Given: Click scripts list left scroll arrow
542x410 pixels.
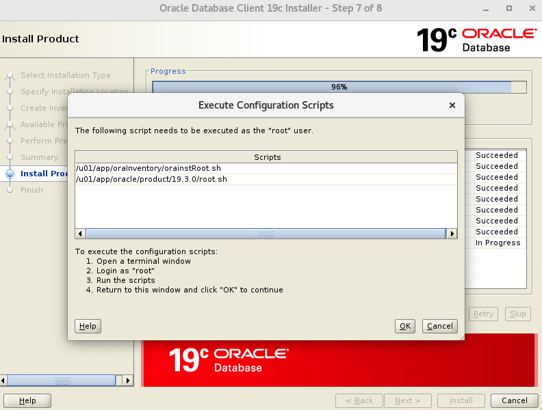Looking at the screenshot, I should 80,234.
